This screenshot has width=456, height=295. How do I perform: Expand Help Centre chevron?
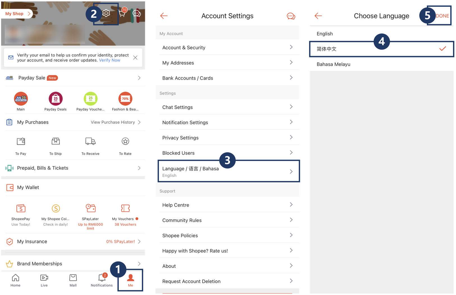tap(291, 205)
